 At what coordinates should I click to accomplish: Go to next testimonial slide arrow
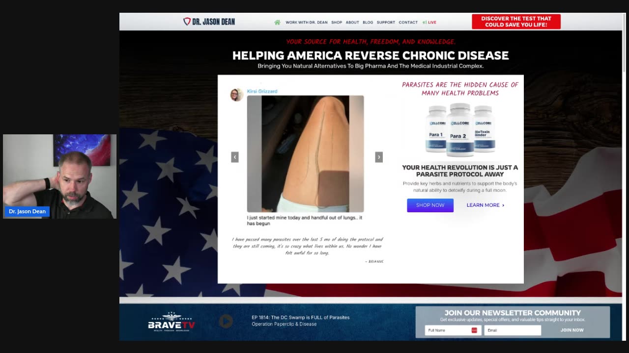379,157
